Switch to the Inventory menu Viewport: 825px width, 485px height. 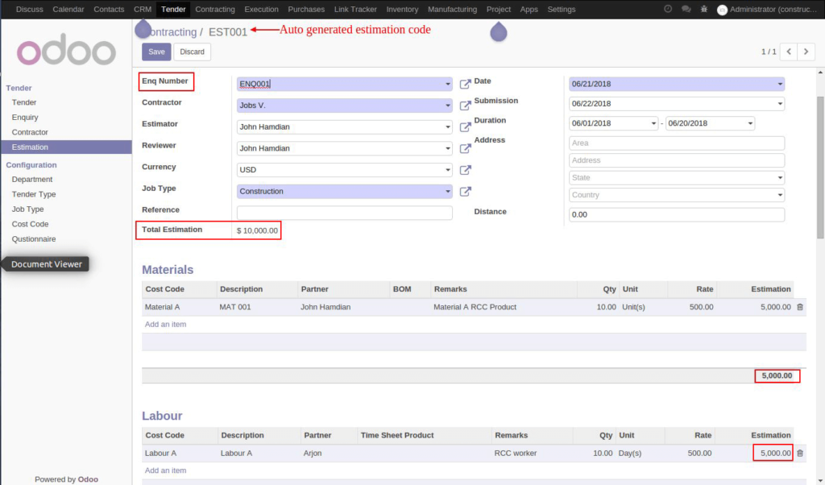click(402, 9)
